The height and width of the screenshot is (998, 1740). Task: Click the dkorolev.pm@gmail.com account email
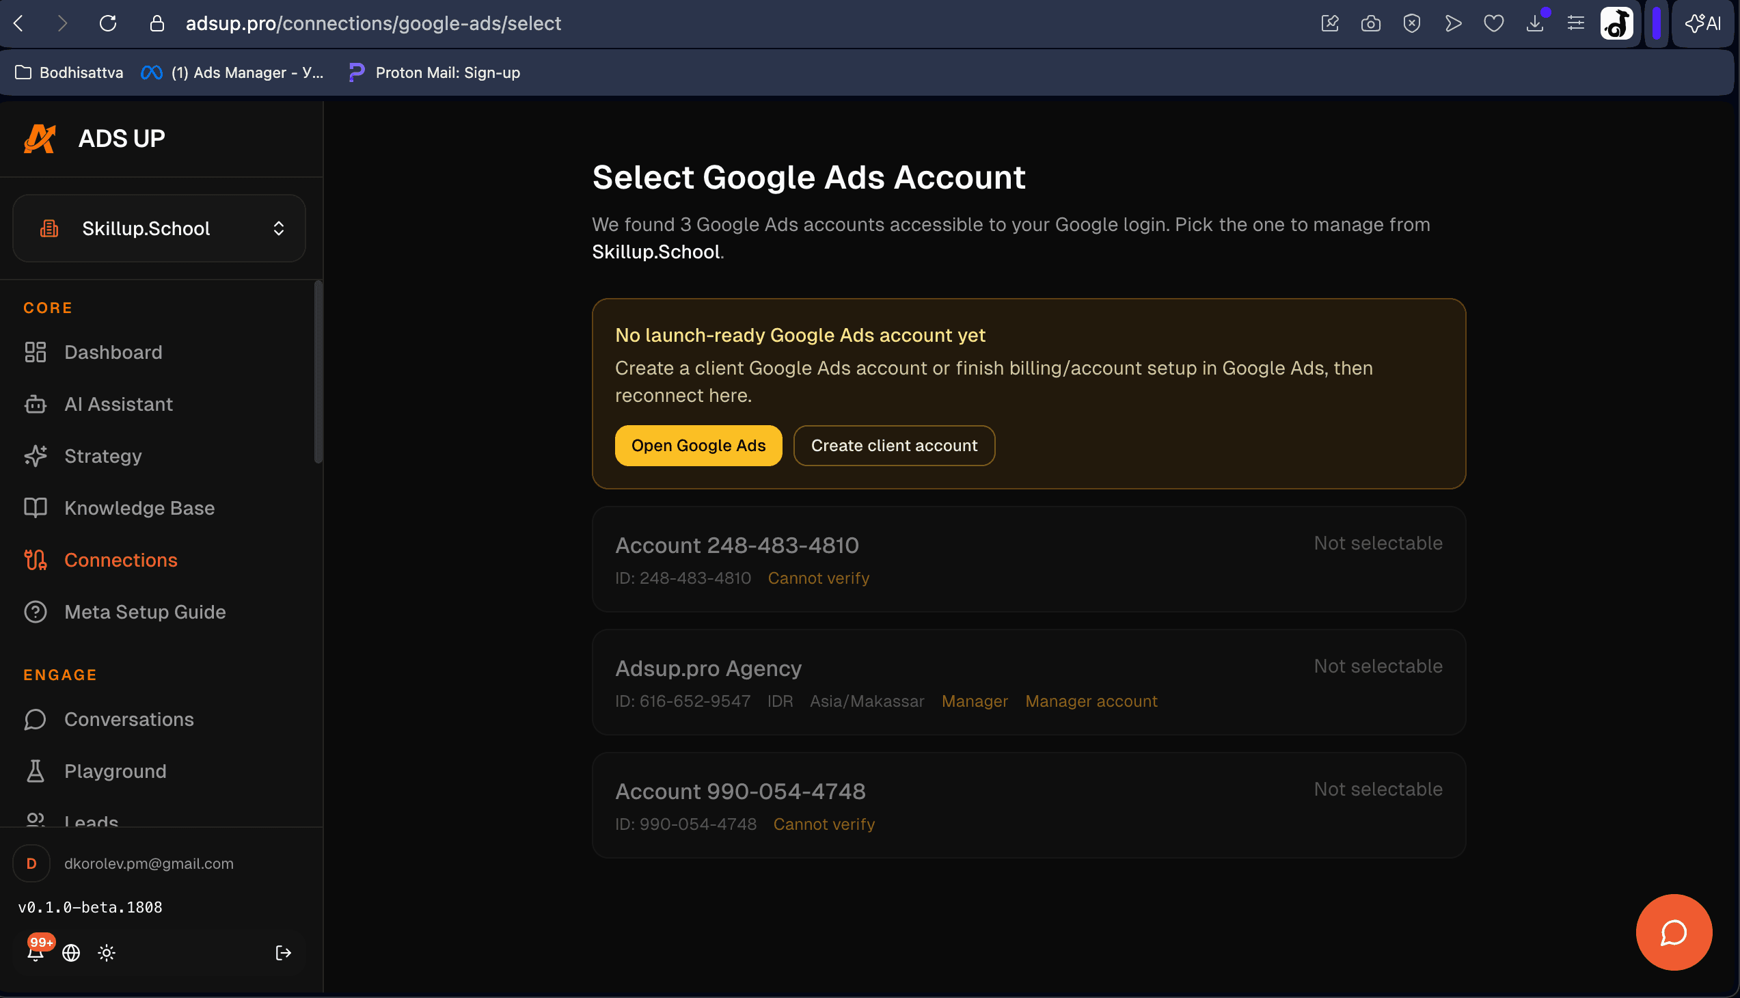click(x=149, y=863)
